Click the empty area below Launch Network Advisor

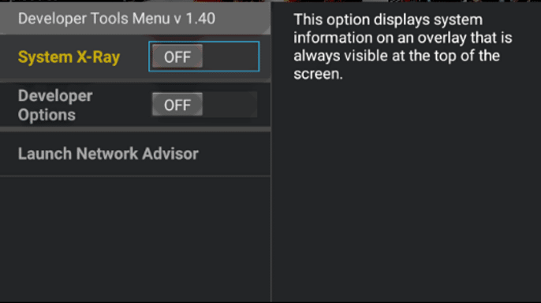(136, 239)
